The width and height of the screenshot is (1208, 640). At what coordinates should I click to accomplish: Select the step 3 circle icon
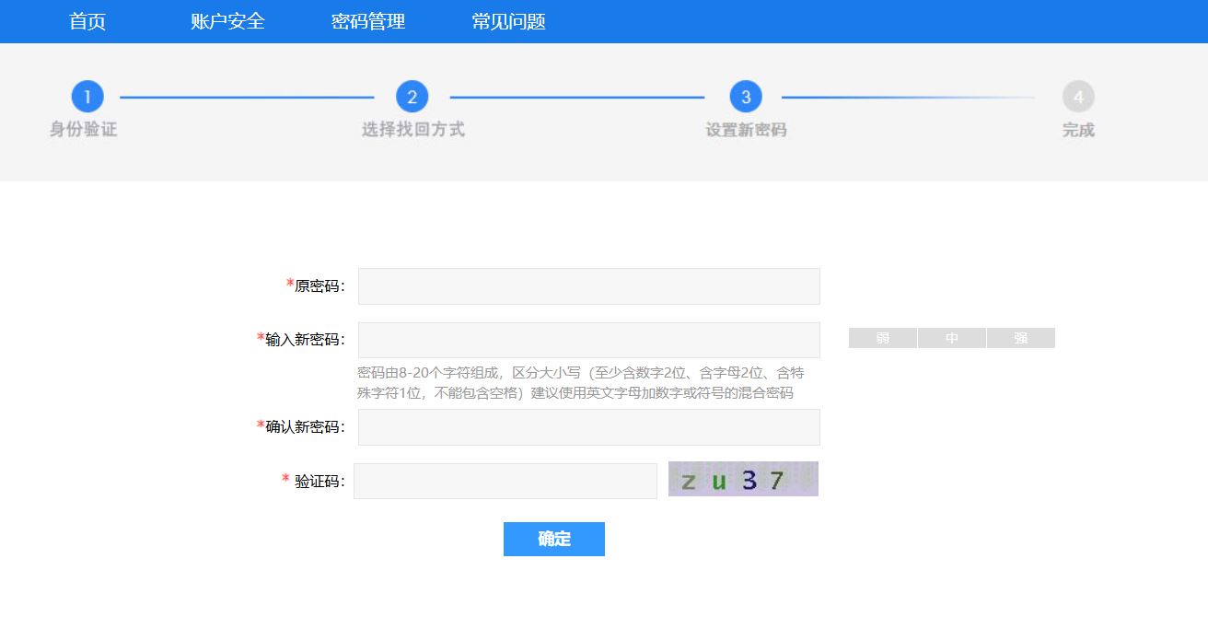(746, 97)
